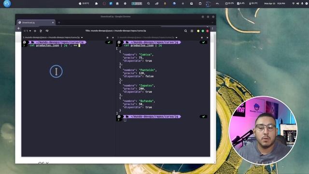Click the bottom prompt cursor in the right pane

point(125,120)
